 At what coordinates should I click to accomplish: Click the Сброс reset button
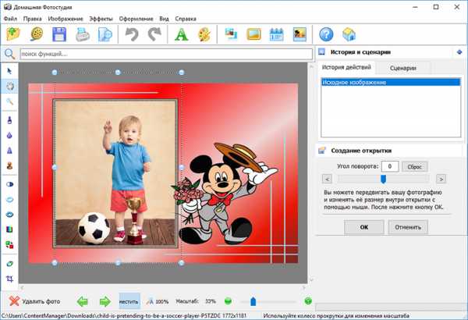[415, 166]
